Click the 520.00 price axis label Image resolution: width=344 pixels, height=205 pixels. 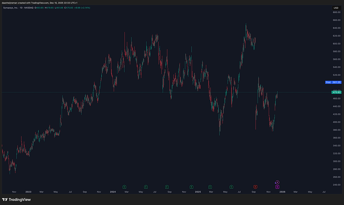tap(337, 75)
